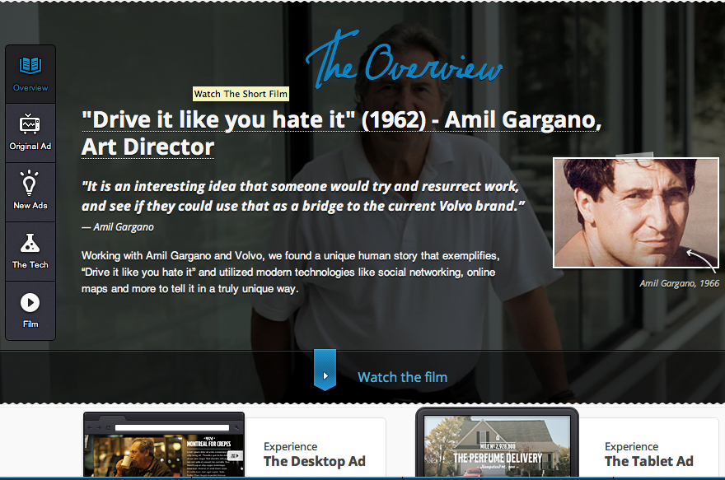Viewport: 725px width, 480px height.
Task: Click the Film play circle icon
Action: [30, 303]
